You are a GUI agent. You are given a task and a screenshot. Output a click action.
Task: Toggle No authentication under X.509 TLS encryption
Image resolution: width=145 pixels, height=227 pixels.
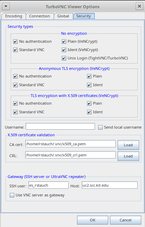coord(16,103)
